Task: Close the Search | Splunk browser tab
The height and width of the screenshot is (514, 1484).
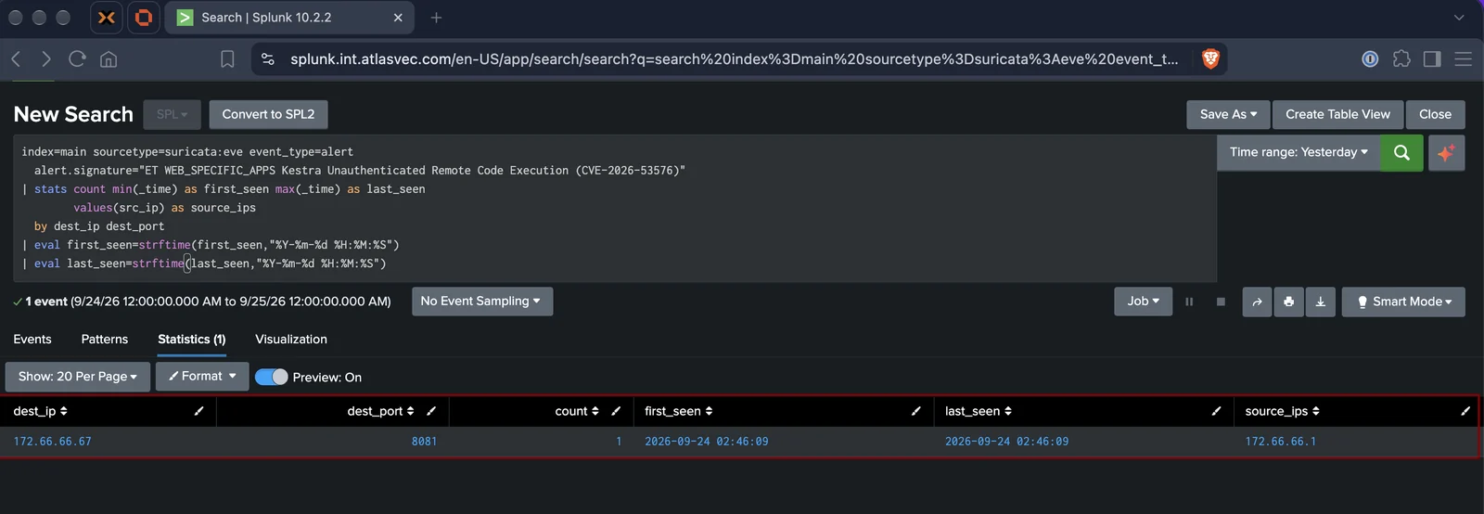Action: 398,18
